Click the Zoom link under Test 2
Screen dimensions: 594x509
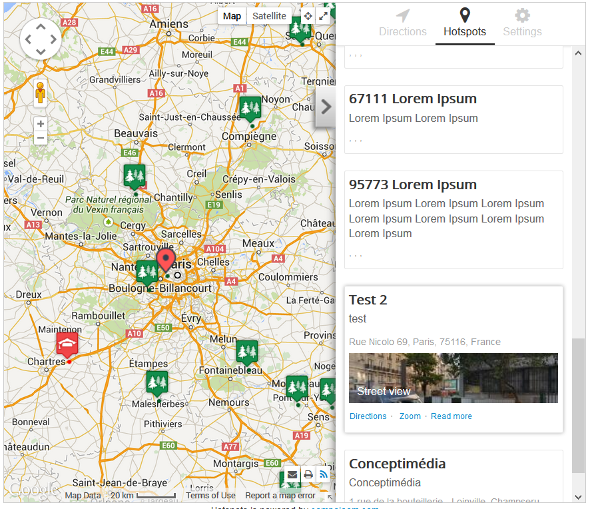410,416
